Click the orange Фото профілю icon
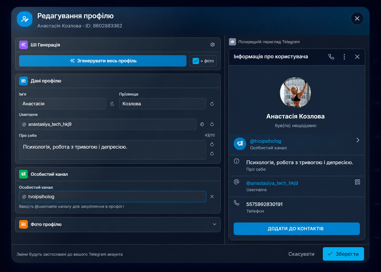 coord(23,224)
